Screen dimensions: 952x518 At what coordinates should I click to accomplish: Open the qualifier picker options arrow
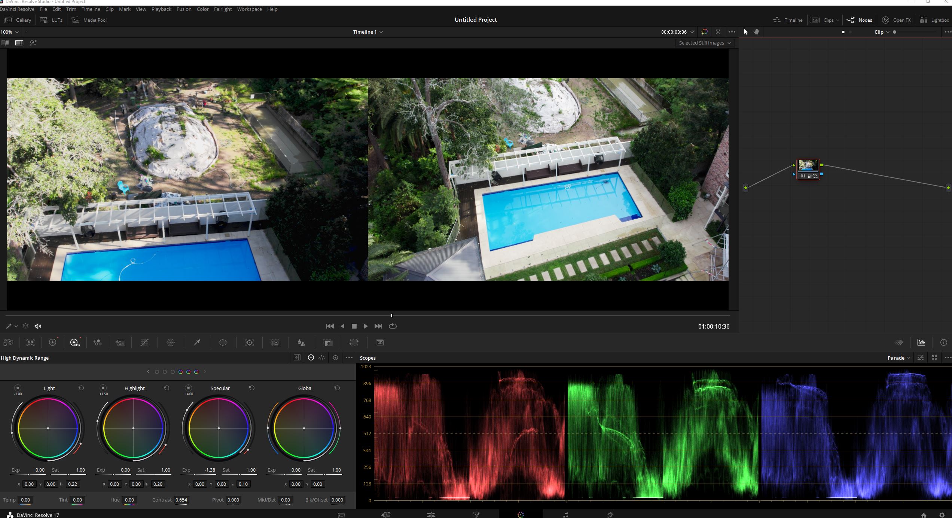tap(16, 326)
